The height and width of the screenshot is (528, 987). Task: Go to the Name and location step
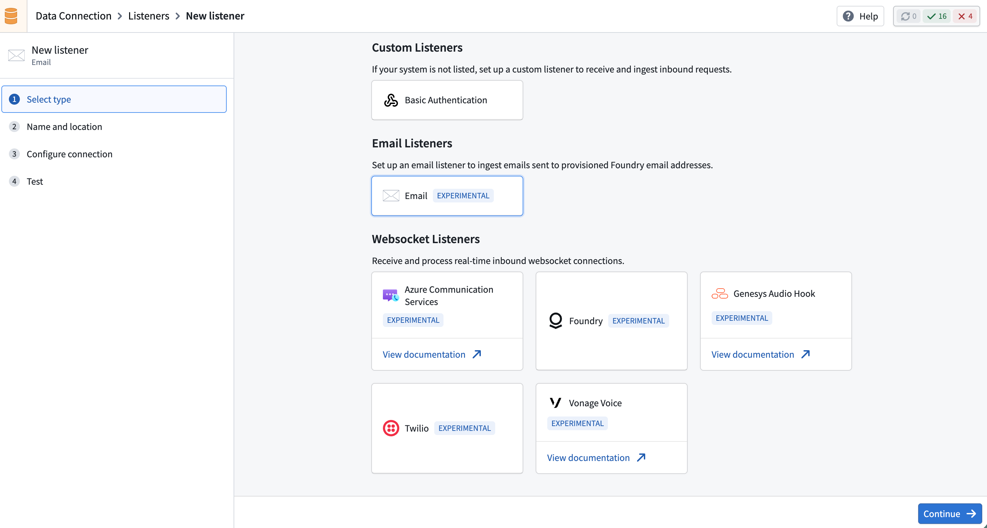(x=64, y=127)
